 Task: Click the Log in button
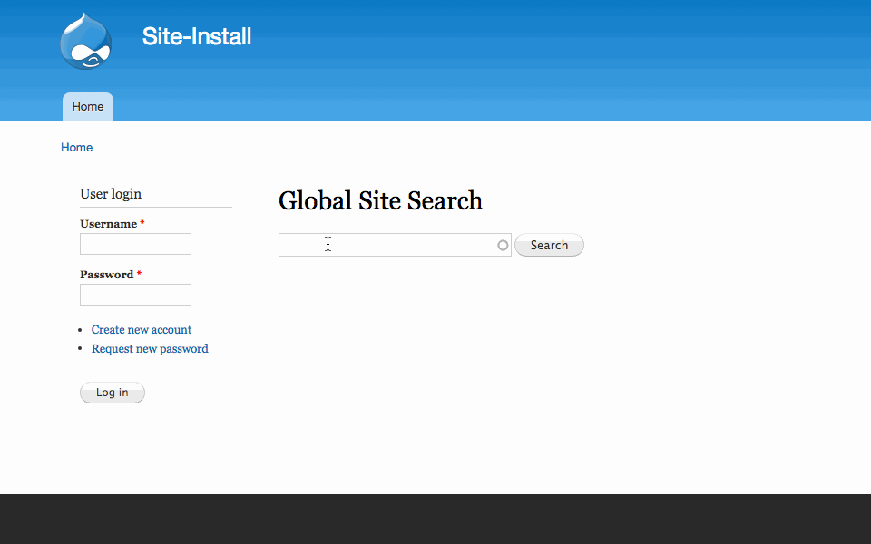[113, 393]
